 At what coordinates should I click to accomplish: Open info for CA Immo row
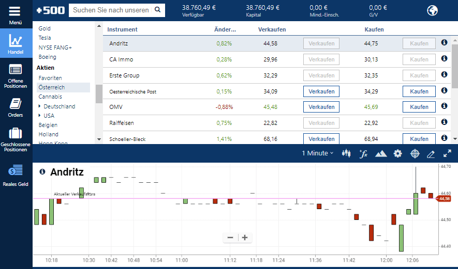click(444, 58)
